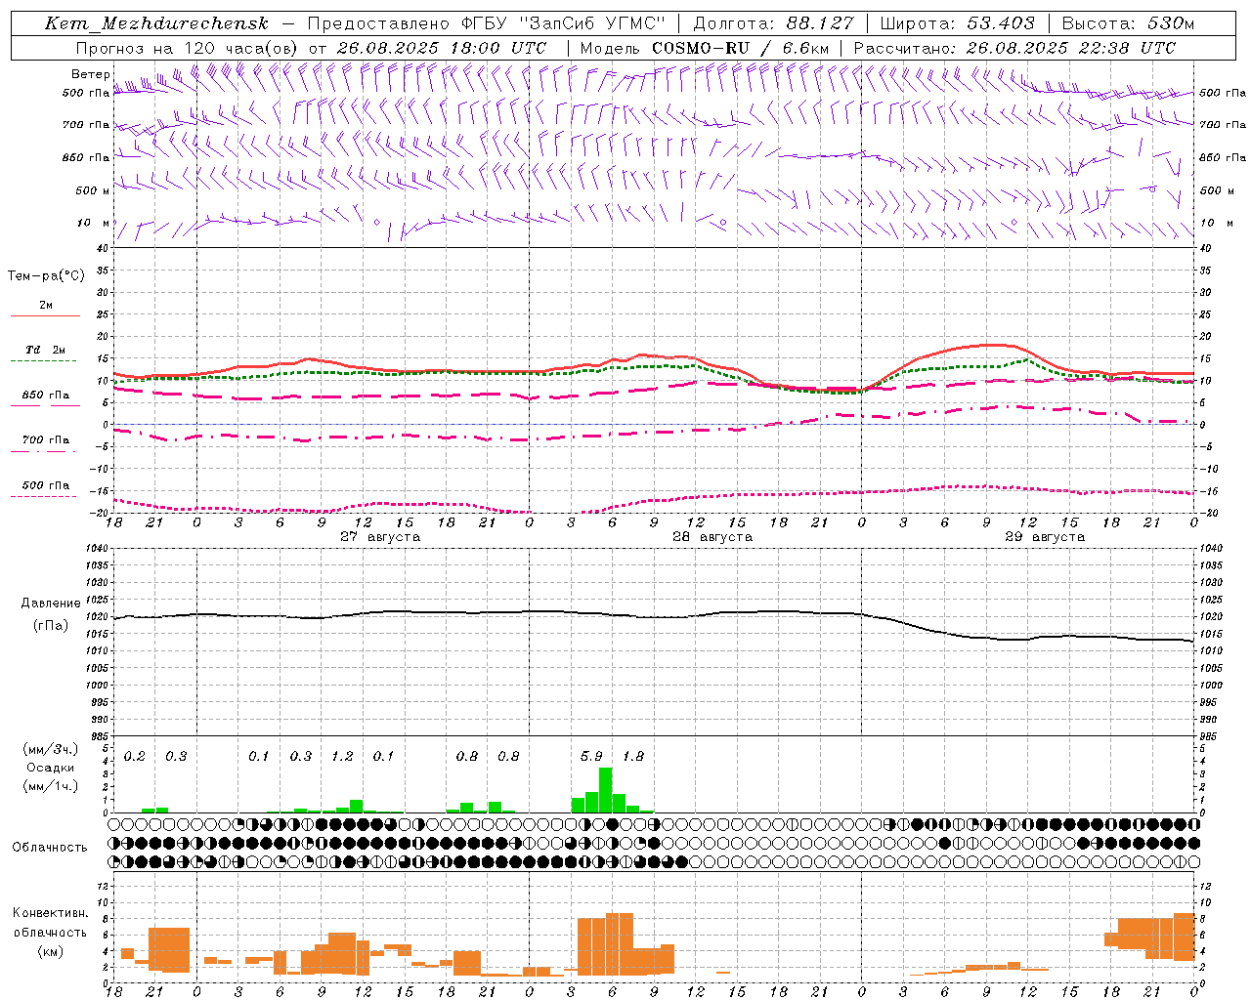Click the Kem_Mezhdurechensk station title
This screenshot has height=1000, width=1251.
click(156, 23)
